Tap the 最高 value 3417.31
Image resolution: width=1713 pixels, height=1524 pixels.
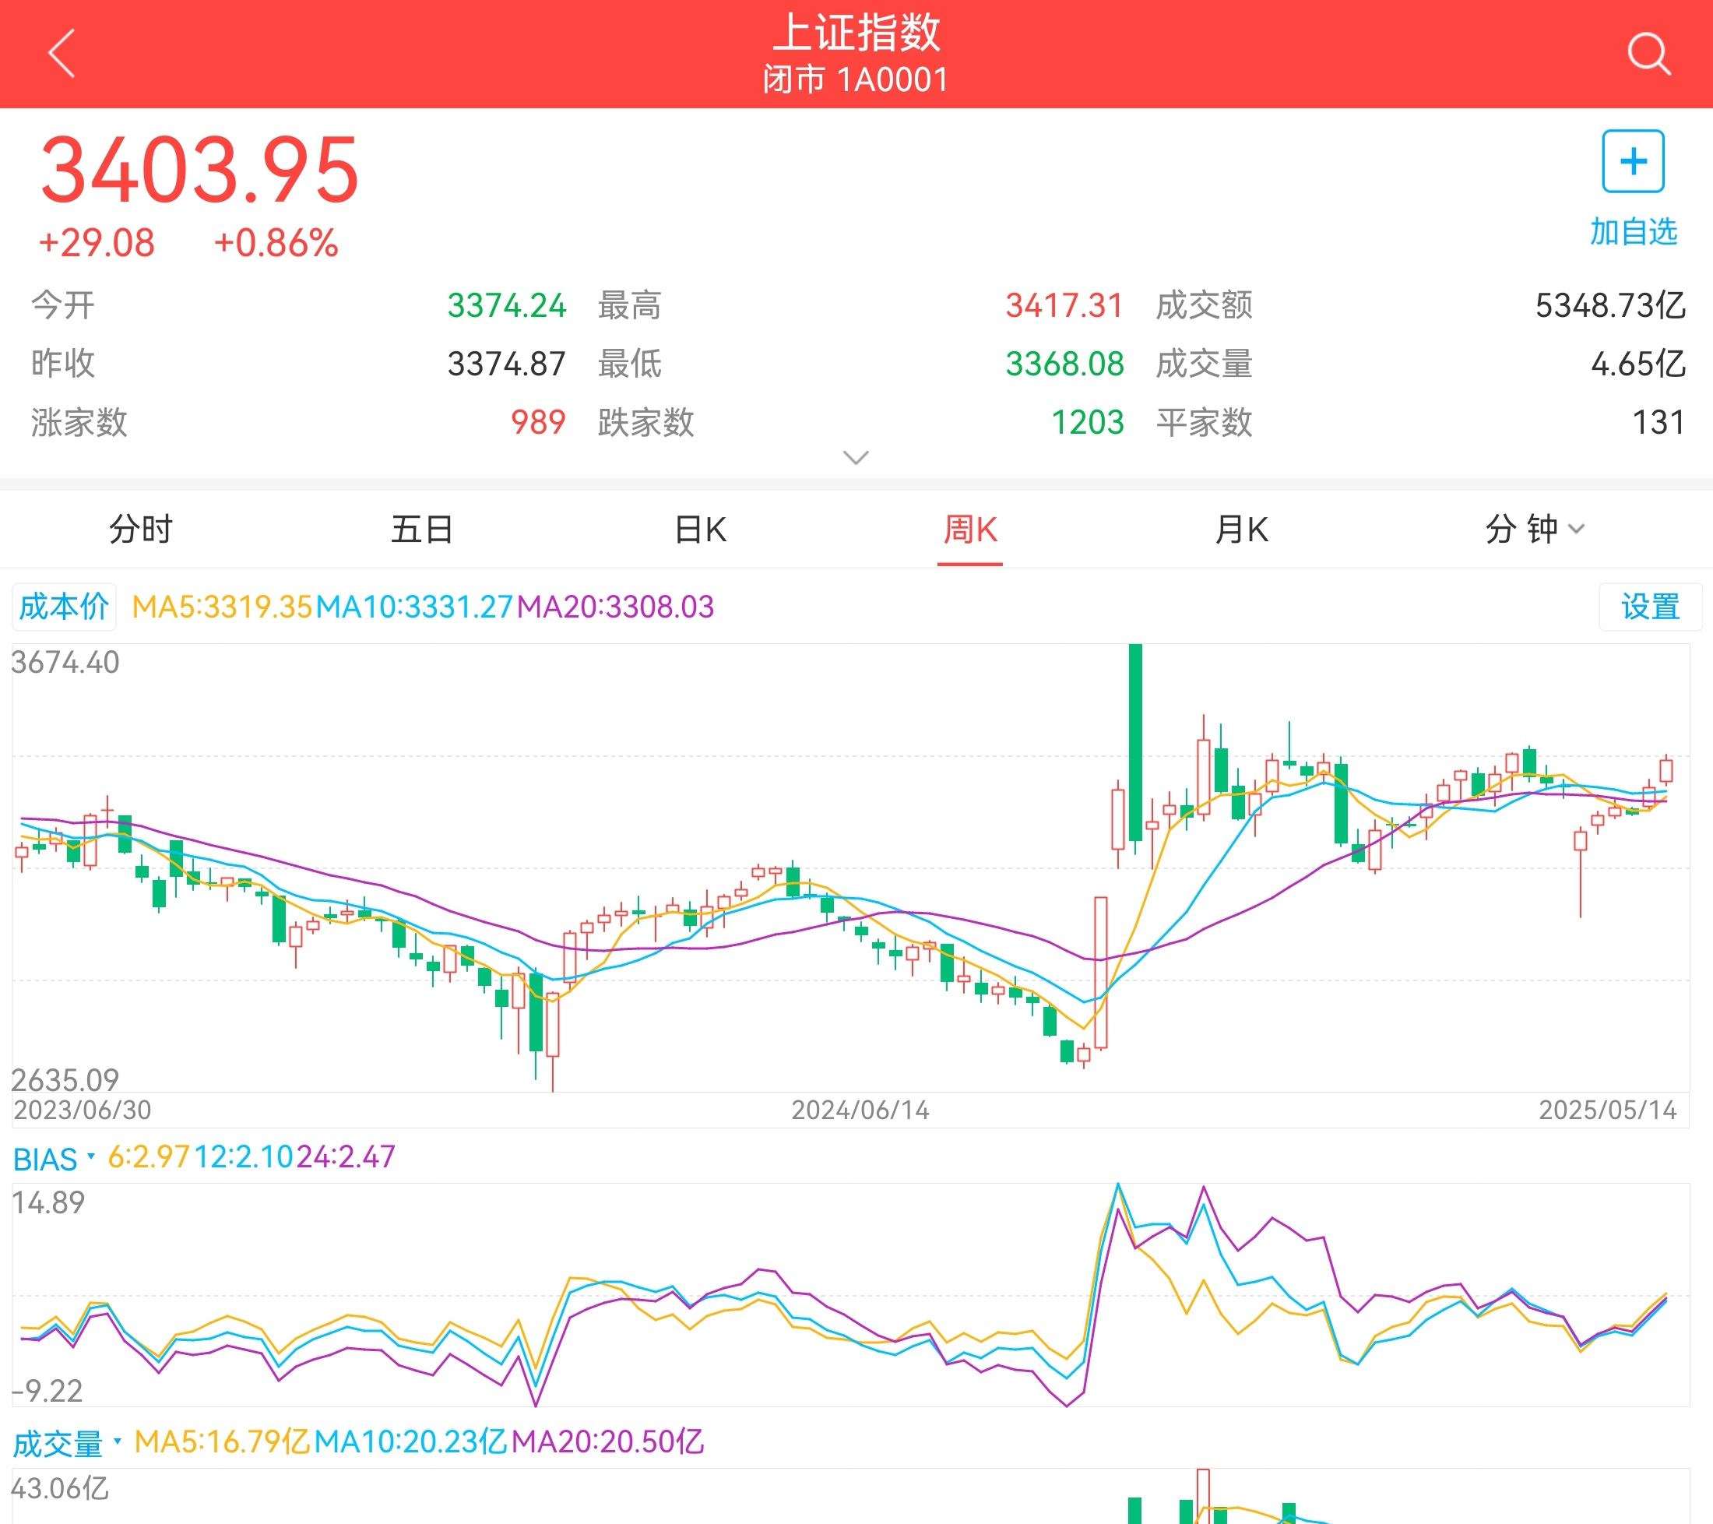[x=1064, y=305]
